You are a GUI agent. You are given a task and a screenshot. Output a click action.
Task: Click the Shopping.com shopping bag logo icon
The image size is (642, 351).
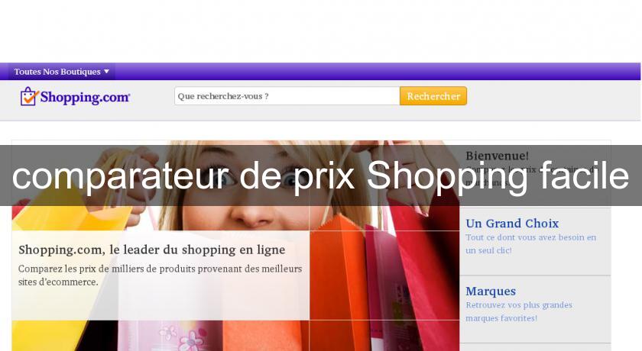pyautogui.click(x=29, y=96)
